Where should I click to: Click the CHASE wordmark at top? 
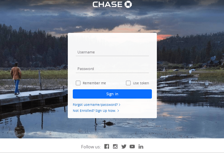pos(107,4)
